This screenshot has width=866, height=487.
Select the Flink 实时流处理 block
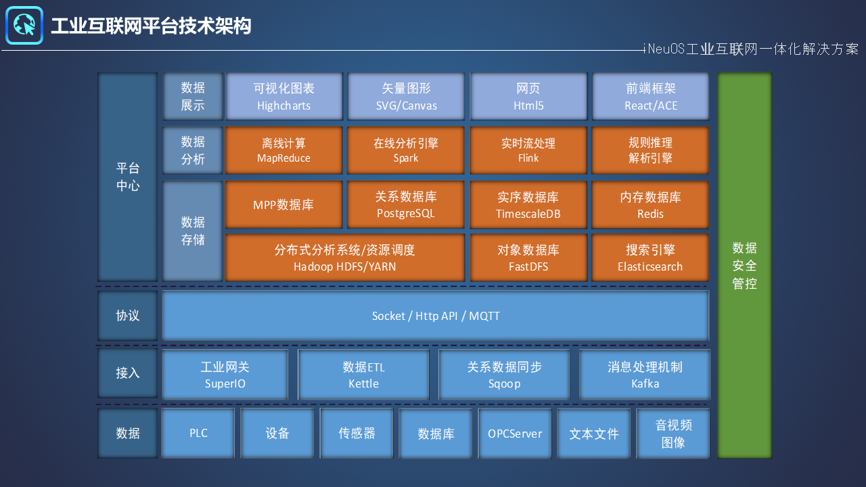[528, 150]
